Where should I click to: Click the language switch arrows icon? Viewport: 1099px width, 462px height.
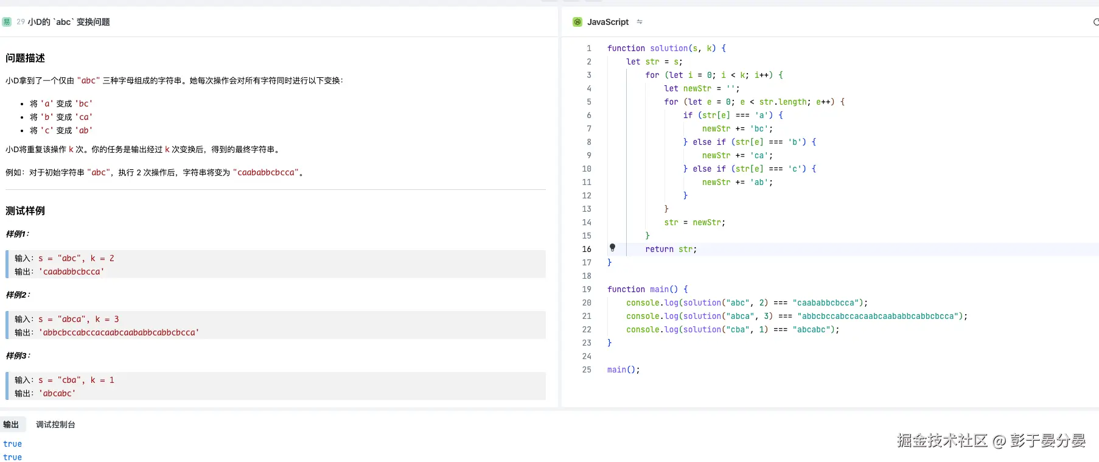point(640,22)
